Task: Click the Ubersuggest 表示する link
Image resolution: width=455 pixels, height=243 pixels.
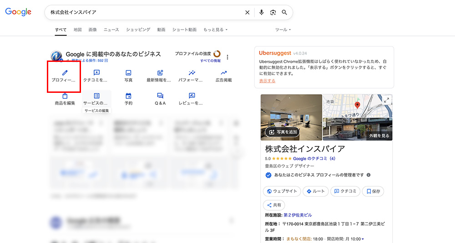Action: (x=267, y=81)
